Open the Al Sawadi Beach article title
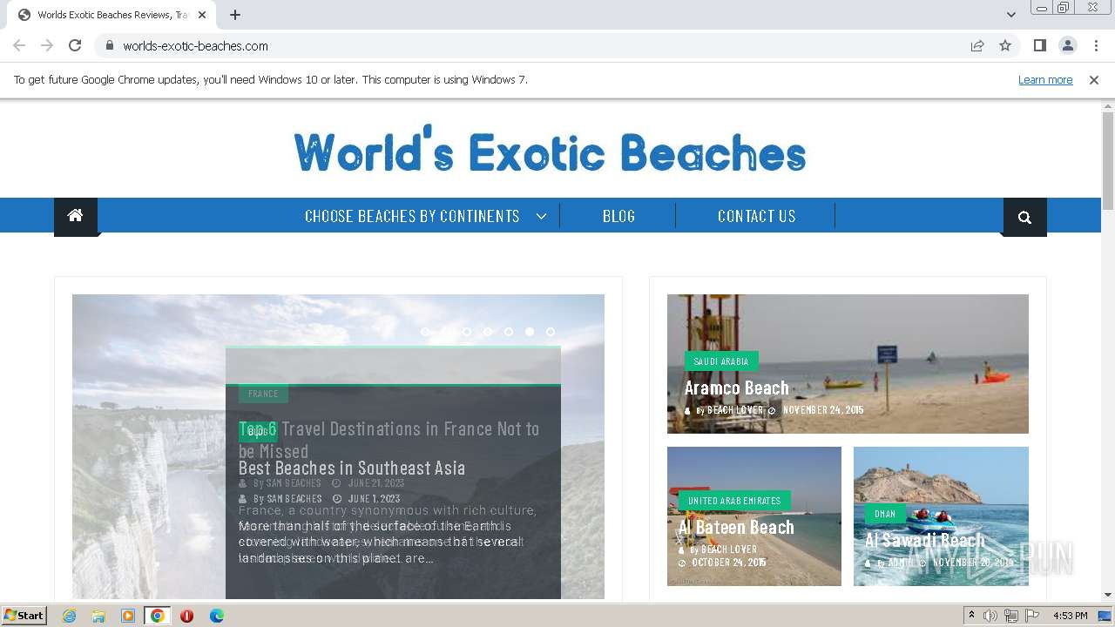Screen dimensions: 1115x627 924,540
